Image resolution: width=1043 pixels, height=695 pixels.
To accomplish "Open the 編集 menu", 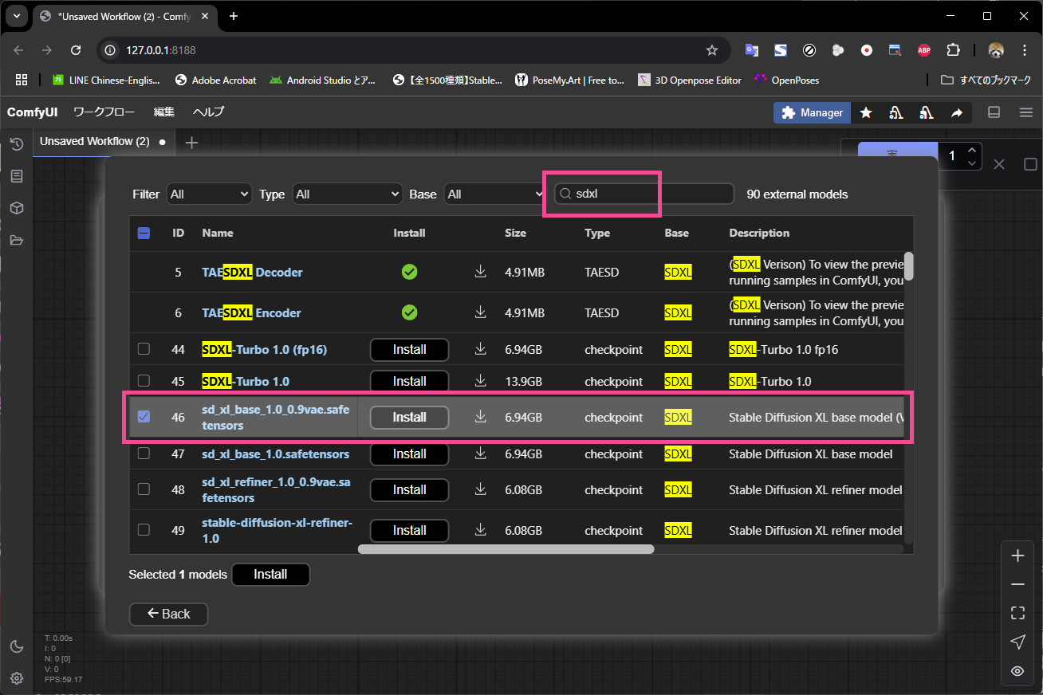I will (164, 112).
